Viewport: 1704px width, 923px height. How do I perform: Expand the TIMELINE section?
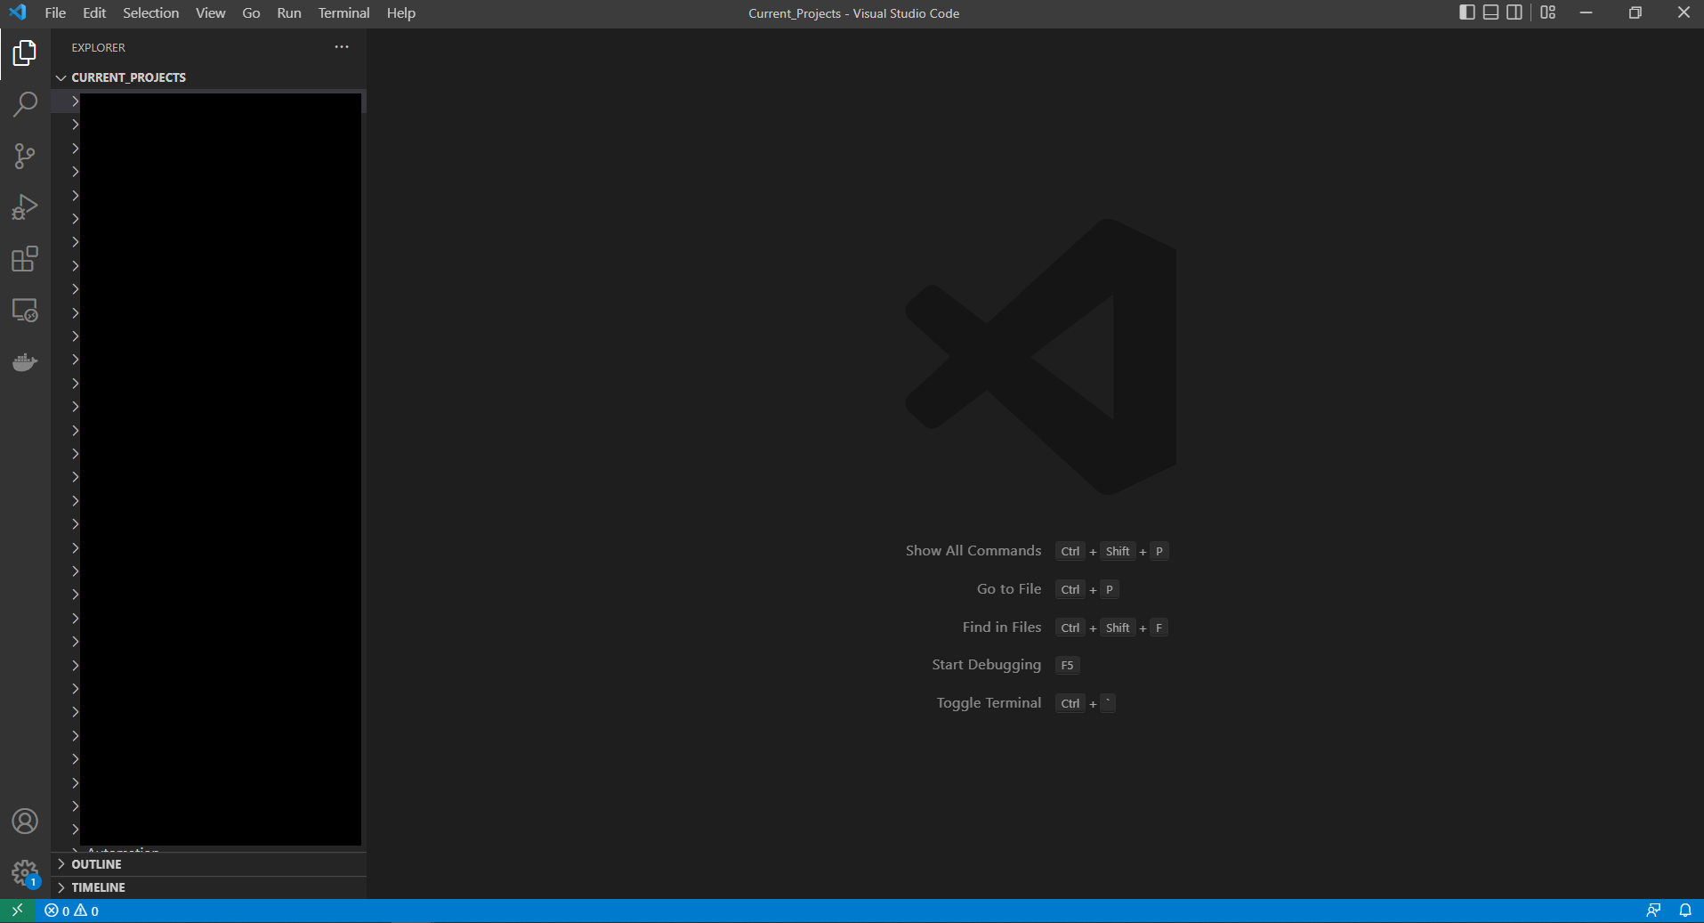98,887
